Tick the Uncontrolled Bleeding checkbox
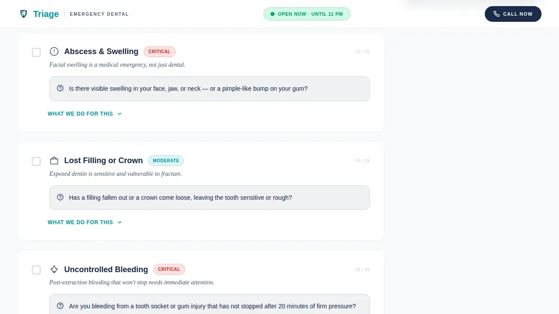 point(36,270)
